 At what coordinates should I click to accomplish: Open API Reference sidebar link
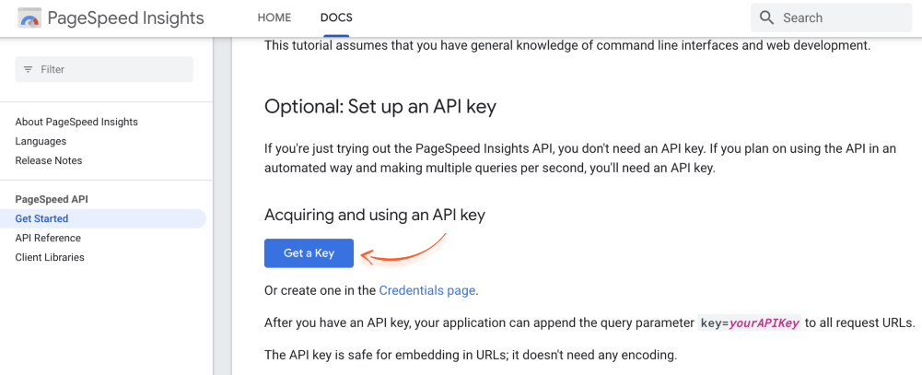coord(48,238)
